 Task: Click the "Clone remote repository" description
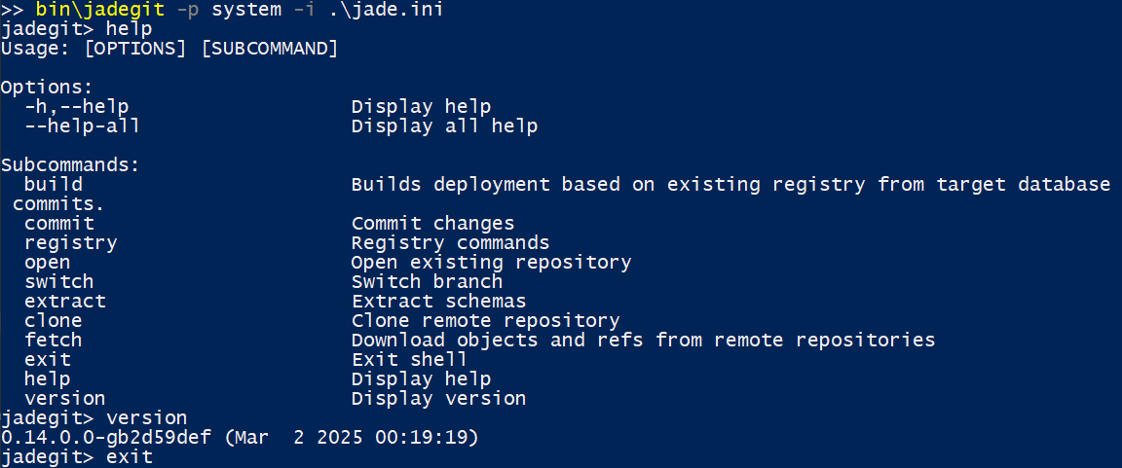485,321
